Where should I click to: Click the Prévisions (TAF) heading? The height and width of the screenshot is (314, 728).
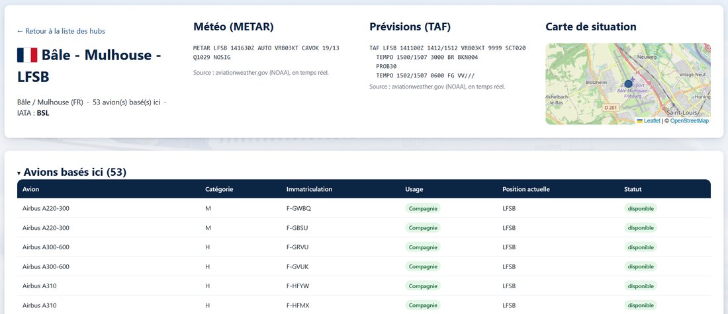tap(410, 27)
